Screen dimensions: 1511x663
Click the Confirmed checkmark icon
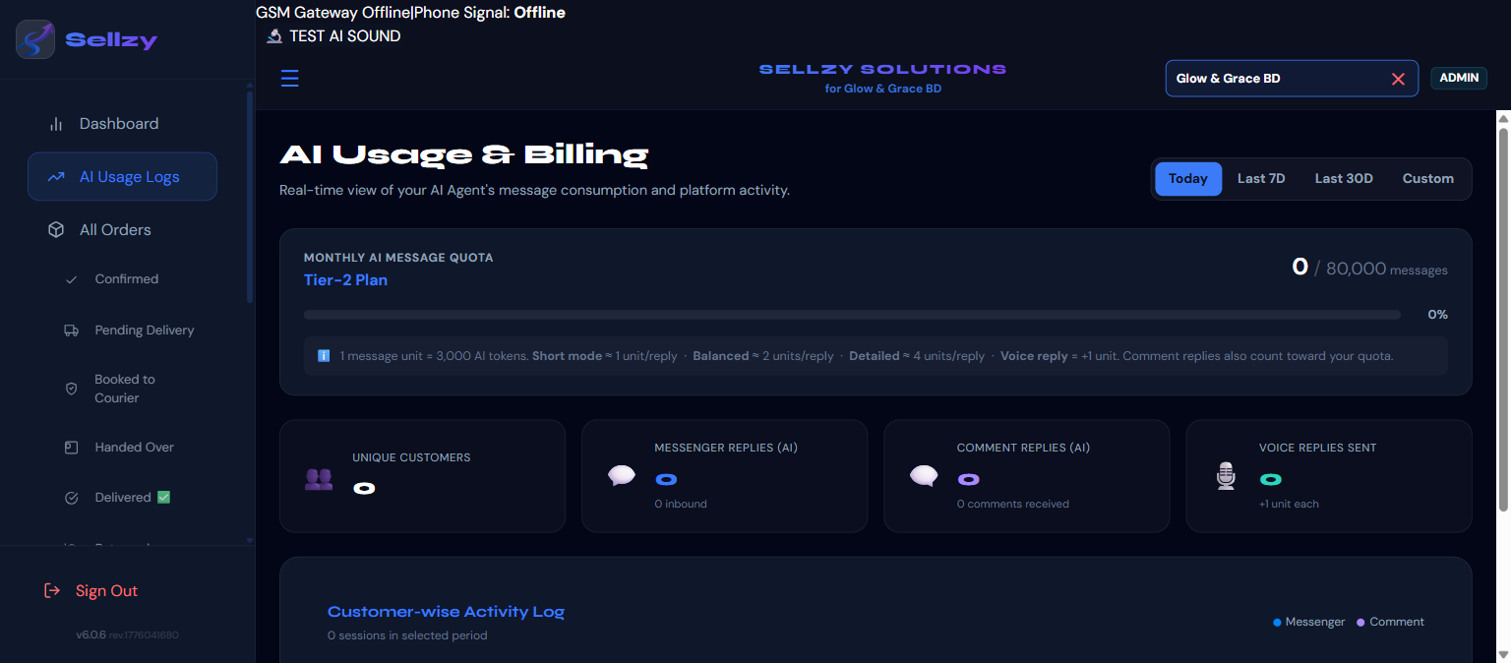[71, 279]
